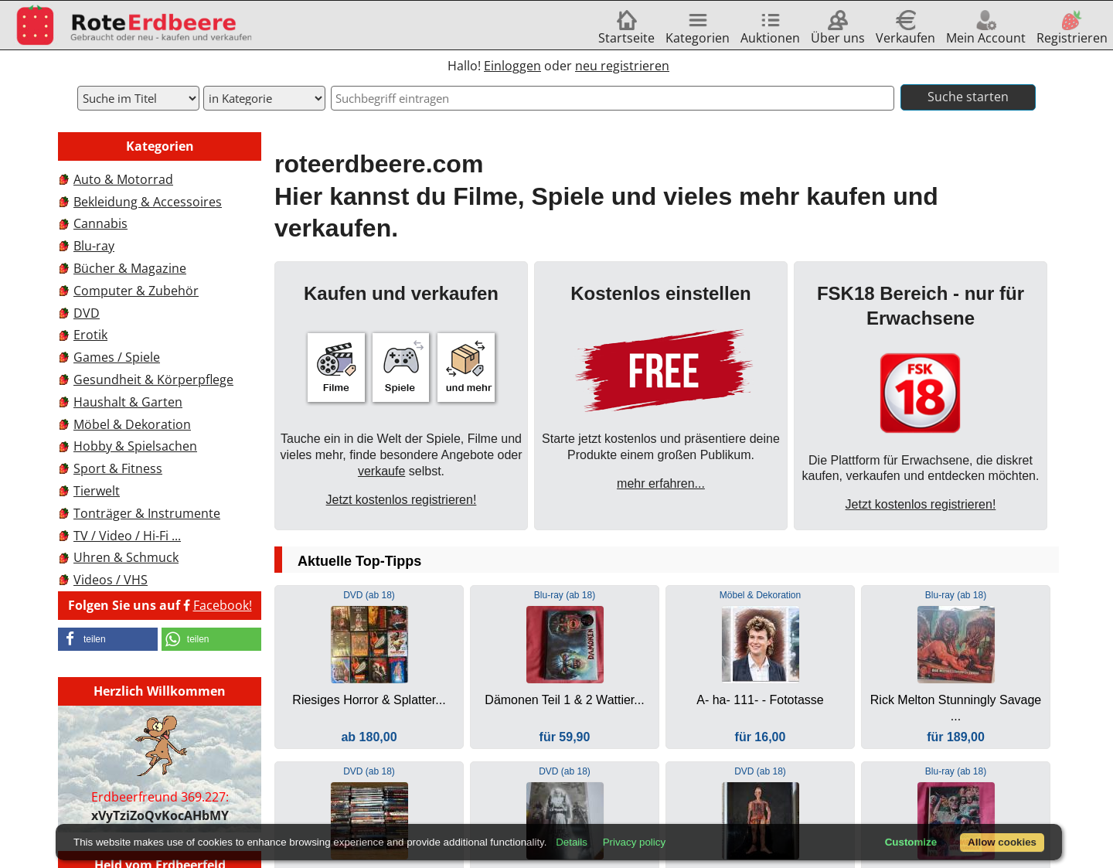The width and height of the screenshot is (1113, 868).
Task: Open Mein Account user icon
Action: [x=985, y=19]
